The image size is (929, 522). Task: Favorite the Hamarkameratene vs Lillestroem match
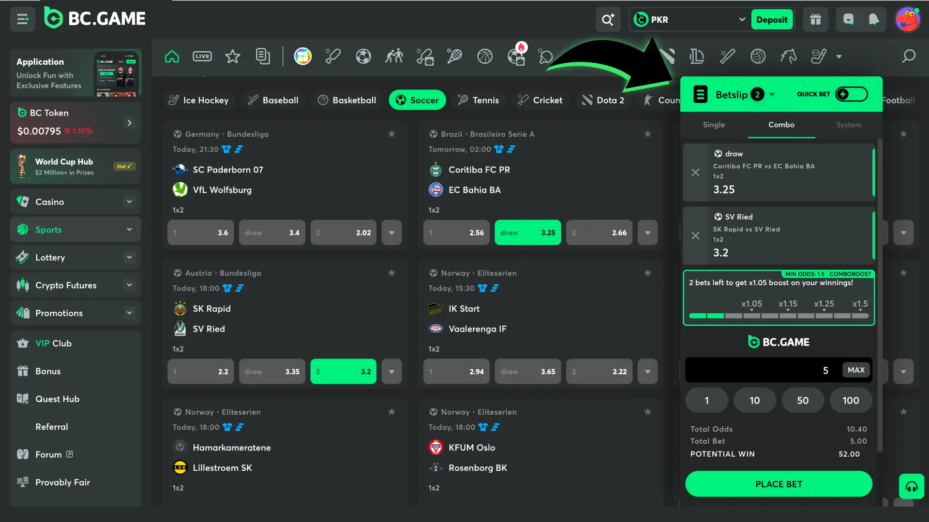392,412
